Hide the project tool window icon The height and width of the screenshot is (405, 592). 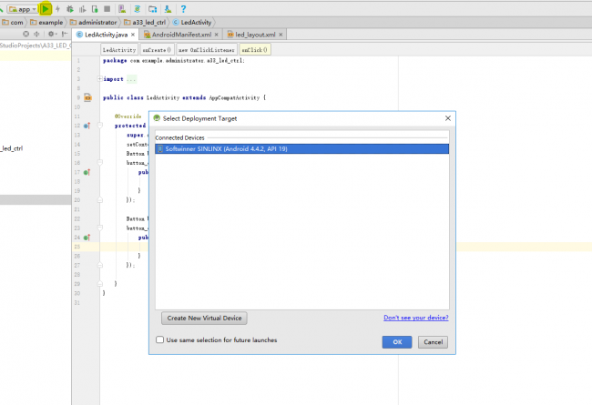(x=65, y=34)
